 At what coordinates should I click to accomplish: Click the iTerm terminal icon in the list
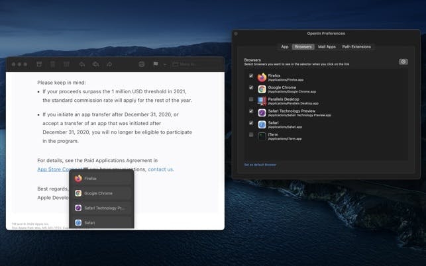(x=262, y=136)
